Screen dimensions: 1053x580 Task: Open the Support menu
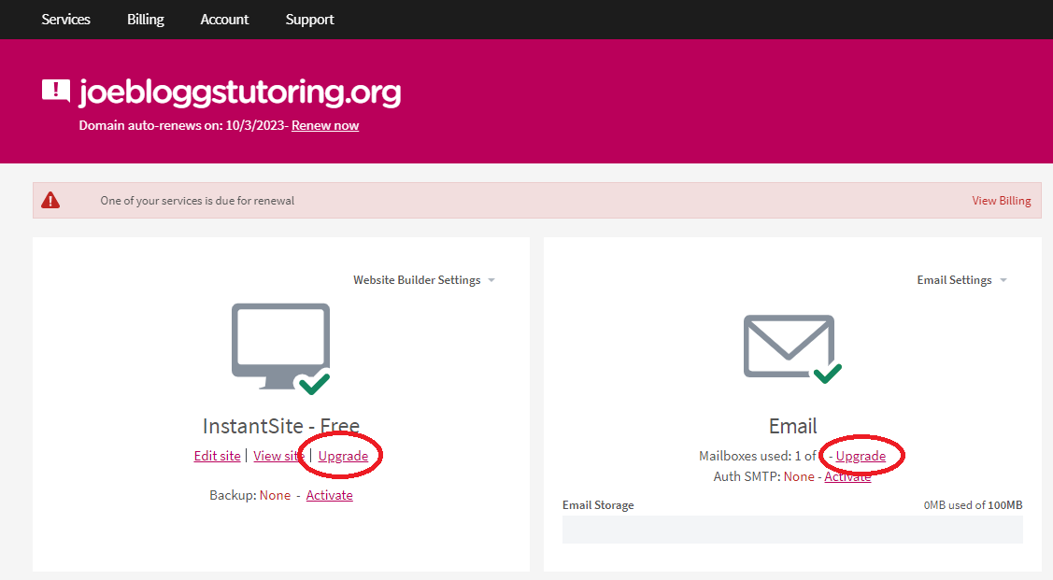click(x=309, y=19)
